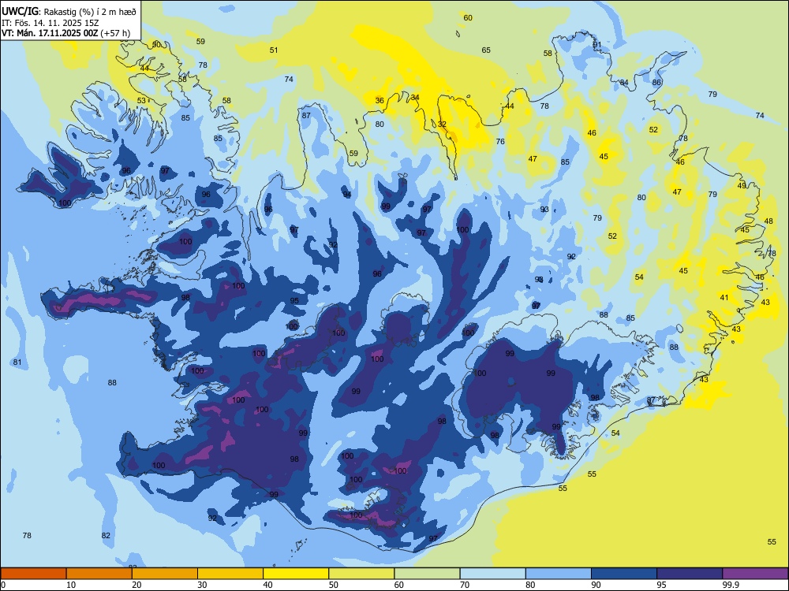Click the 'IT: Fös. 14. 11. 2025 15Z' line

coord(52,23)
